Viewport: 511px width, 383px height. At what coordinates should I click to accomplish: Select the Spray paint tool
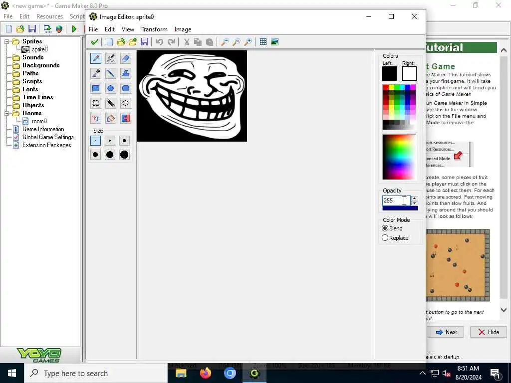pyautogui.click(x=110, y=58)
